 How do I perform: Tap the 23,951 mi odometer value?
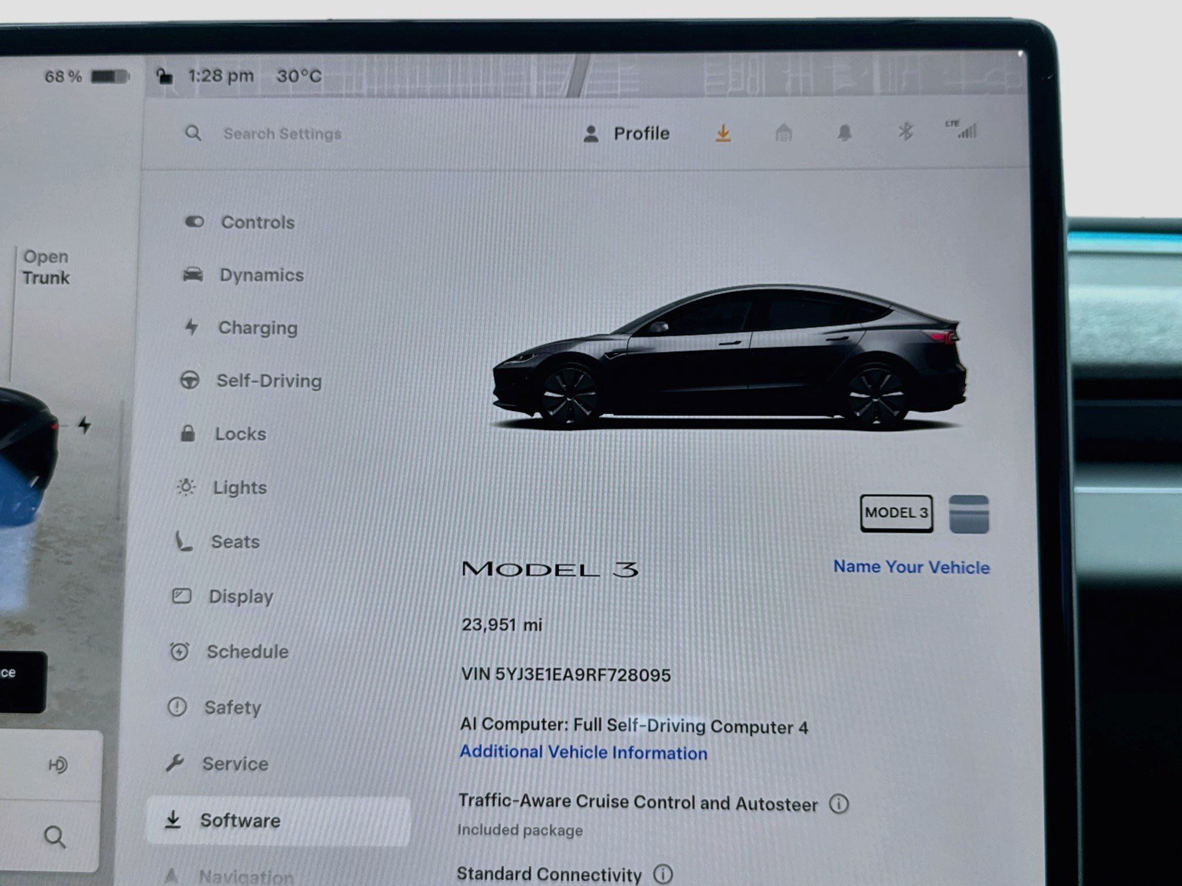[502, 625]
